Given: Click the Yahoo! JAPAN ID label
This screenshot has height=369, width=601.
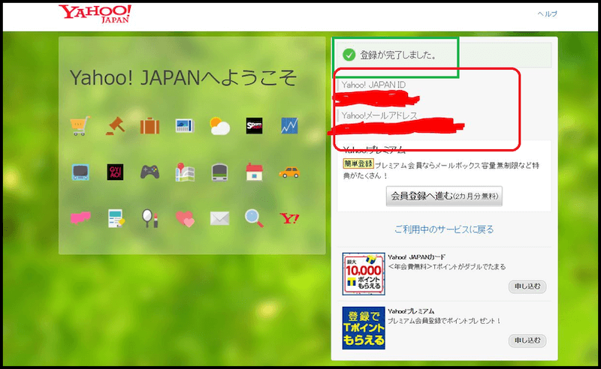Looking at the screenshot, I should click(373, 85).
